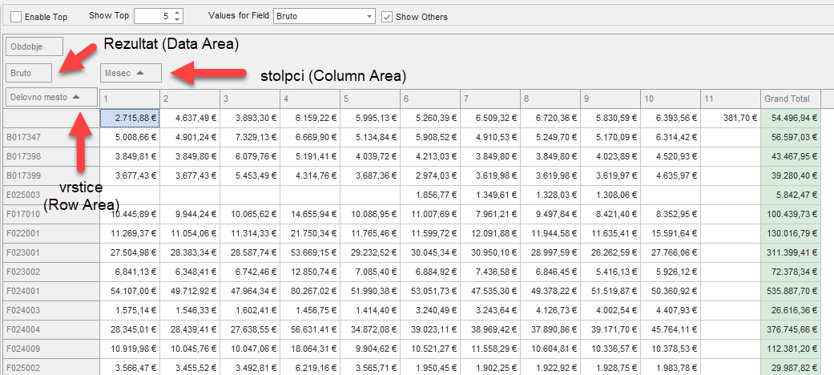834x375 pixels.
Task: Click the cell 12.850,74 € in row F023002
Action: point(309,272)
